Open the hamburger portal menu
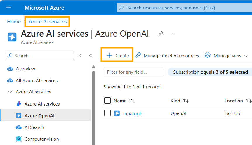 8,8
